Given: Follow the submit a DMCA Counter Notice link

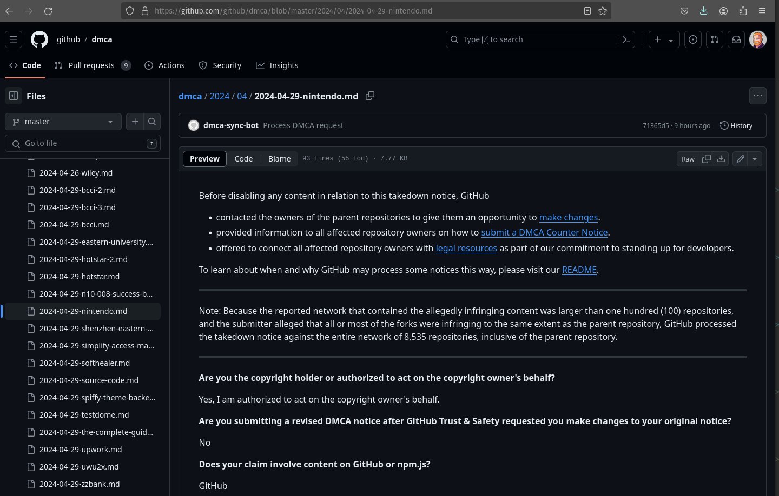Looking at the screenshot, I should point(544,232).
